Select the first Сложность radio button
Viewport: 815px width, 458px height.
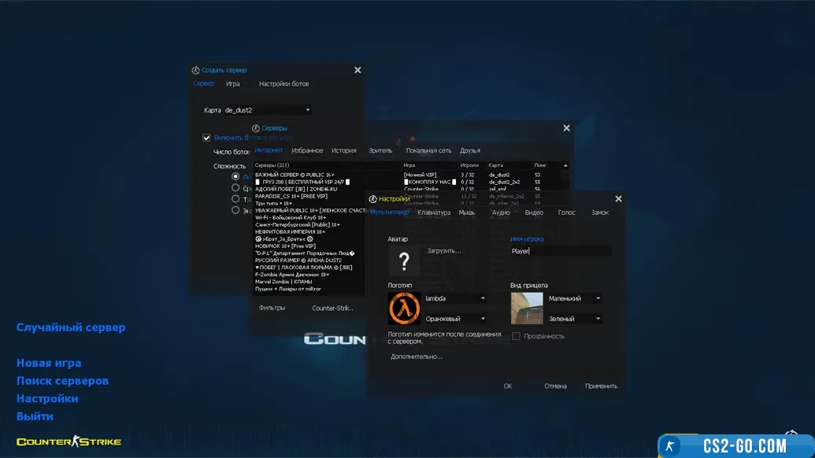coord(235,177)
